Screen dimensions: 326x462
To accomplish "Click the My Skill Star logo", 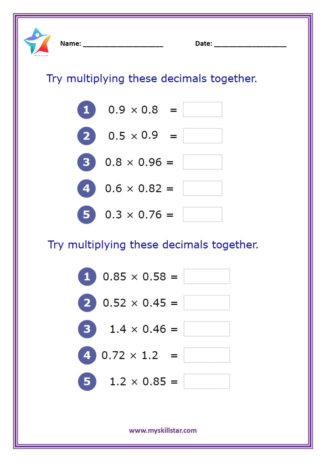I will [37, 42].
